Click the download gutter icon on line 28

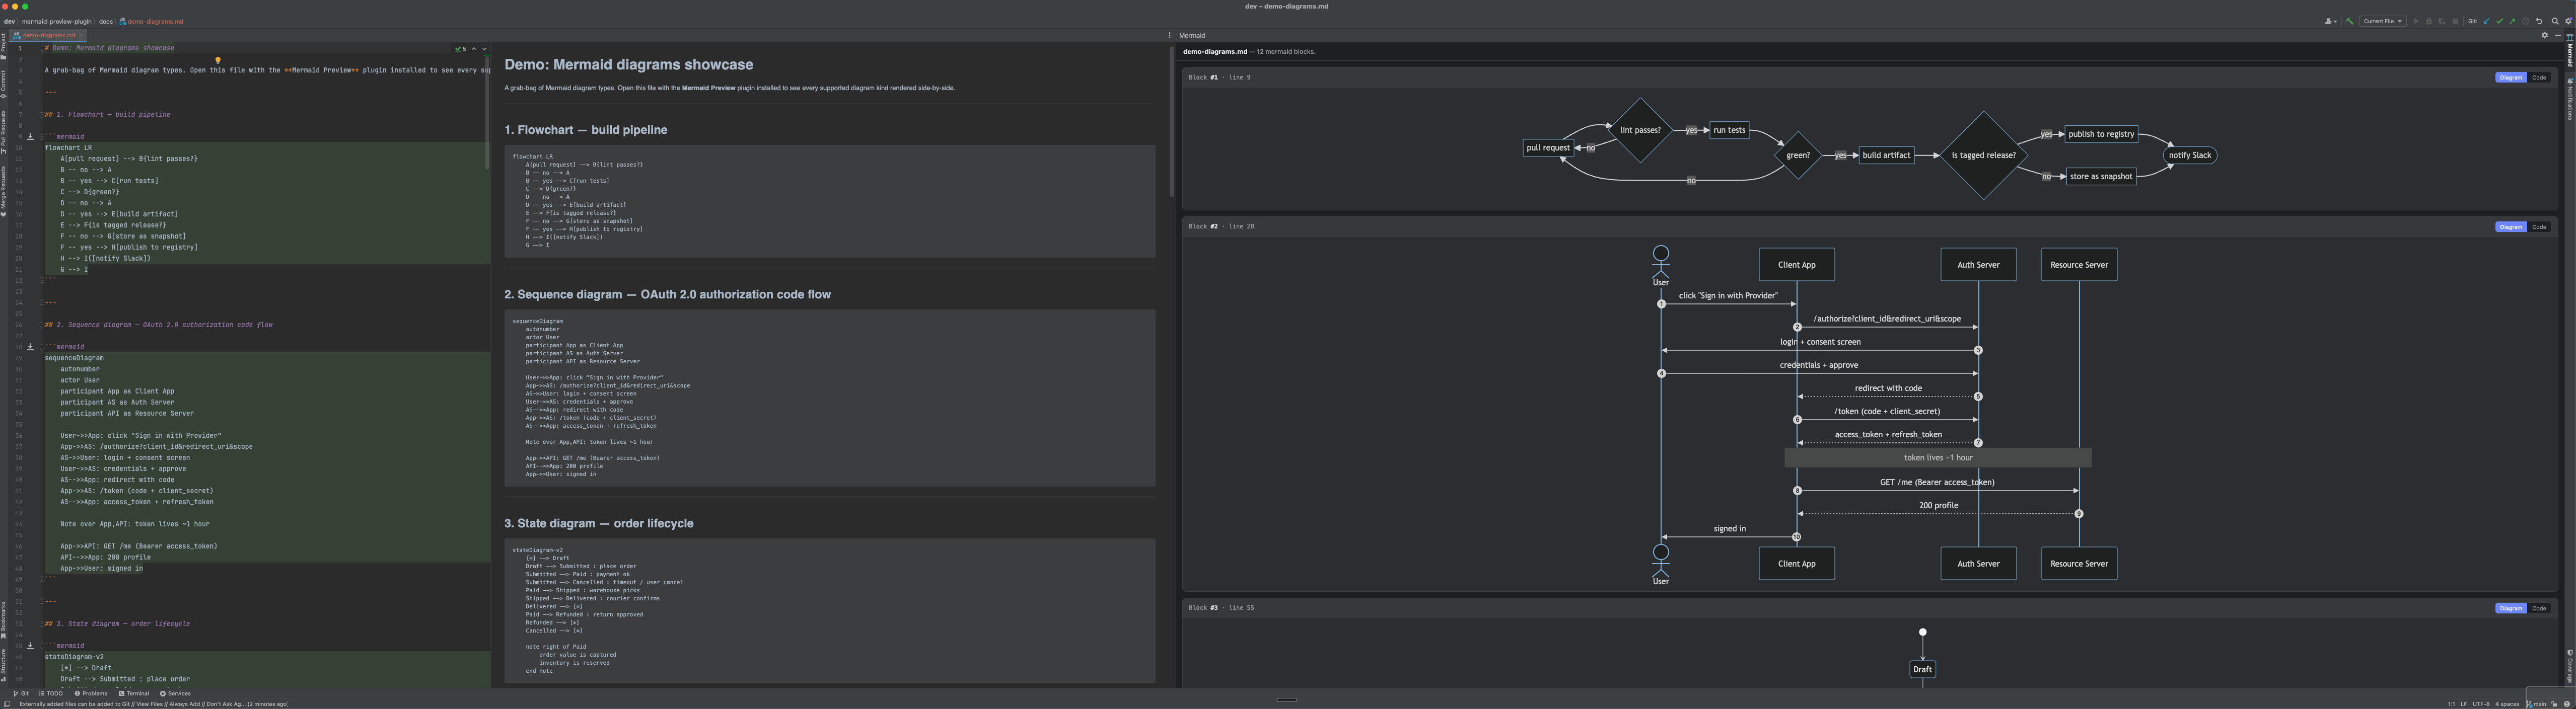pyautogui.click(x=30, y=347)
